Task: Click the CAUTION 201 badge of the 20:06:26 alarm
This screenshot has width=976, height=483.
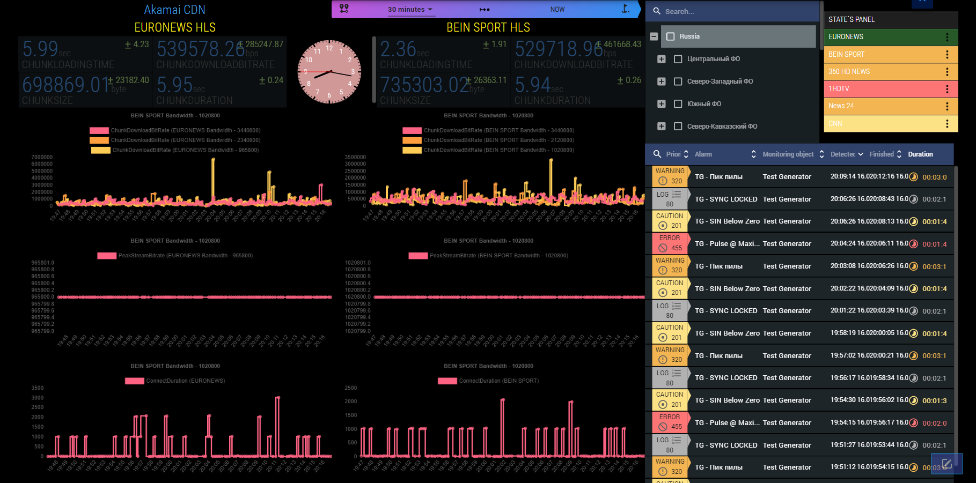Action: coord(670,221)
